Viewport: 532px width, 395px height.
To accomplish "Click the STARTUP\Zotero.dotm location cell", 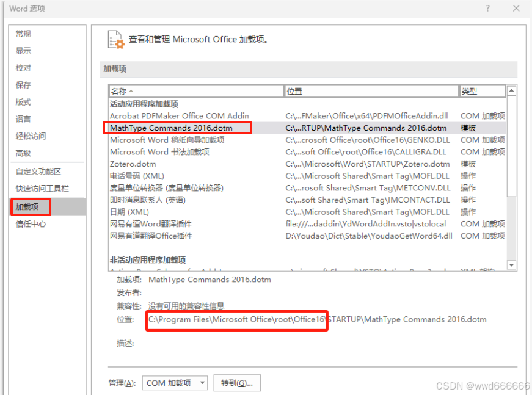I will click(368, 164).
